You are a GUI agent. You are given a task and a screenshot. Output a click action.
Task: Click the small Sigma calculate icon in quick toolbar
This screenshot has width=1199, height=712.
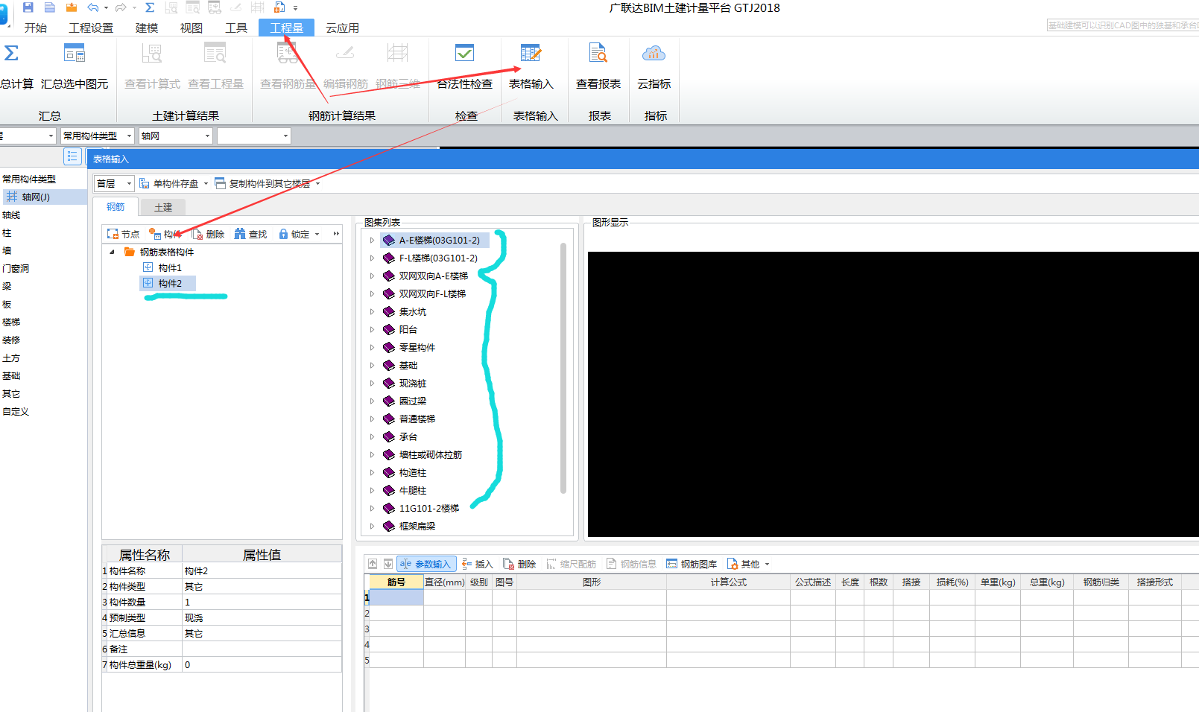(150, 7)
